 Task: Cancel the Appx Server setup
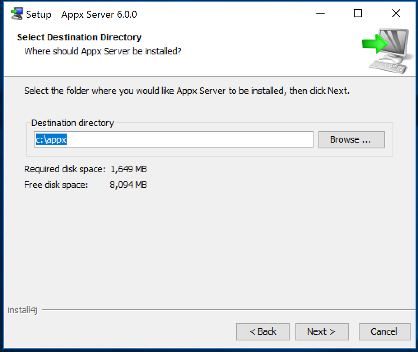pos(384,332)
